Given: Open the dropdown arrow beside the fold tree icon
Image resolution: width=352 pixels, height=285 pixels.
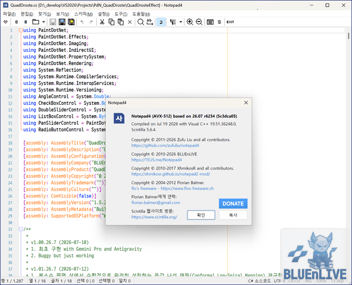Looking at the screenshot, I should [x=181, y=22].
